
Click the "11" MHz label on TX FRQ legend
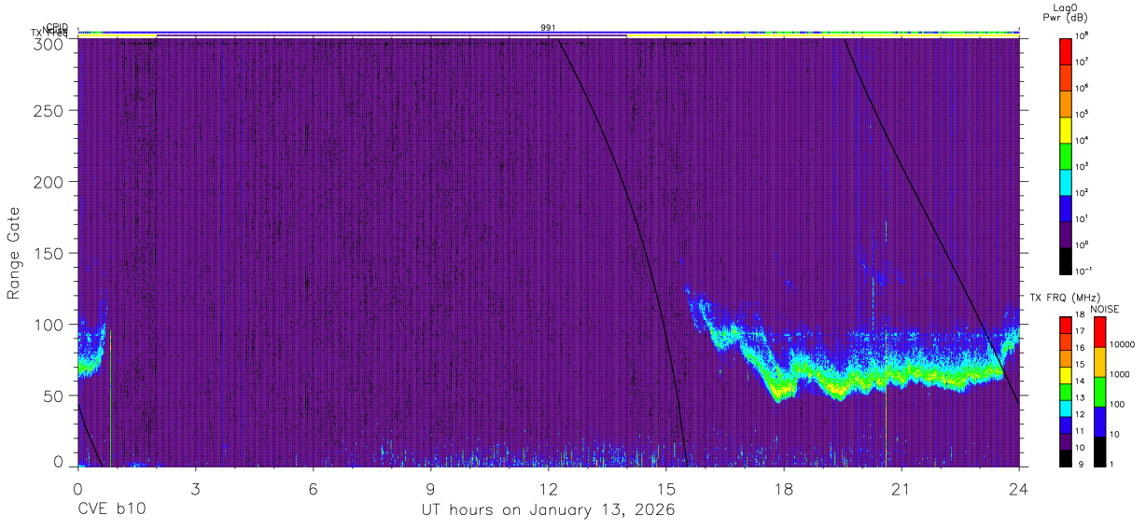pos(1081,431)
